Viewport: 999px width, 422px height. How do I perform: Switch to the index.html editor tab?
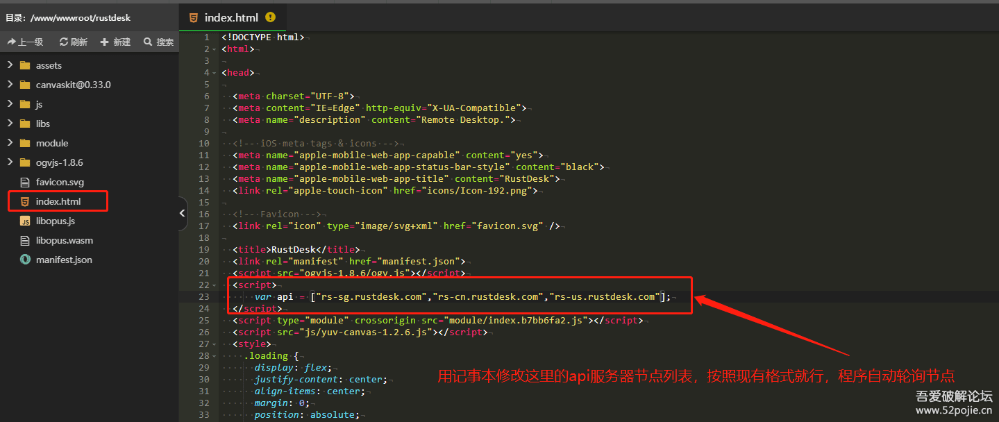pos(232,17)
